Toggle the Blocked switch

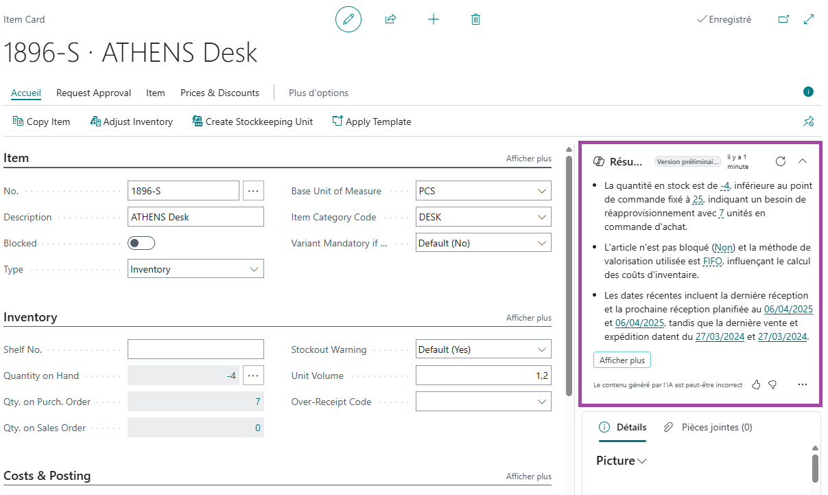coord(141,243)
